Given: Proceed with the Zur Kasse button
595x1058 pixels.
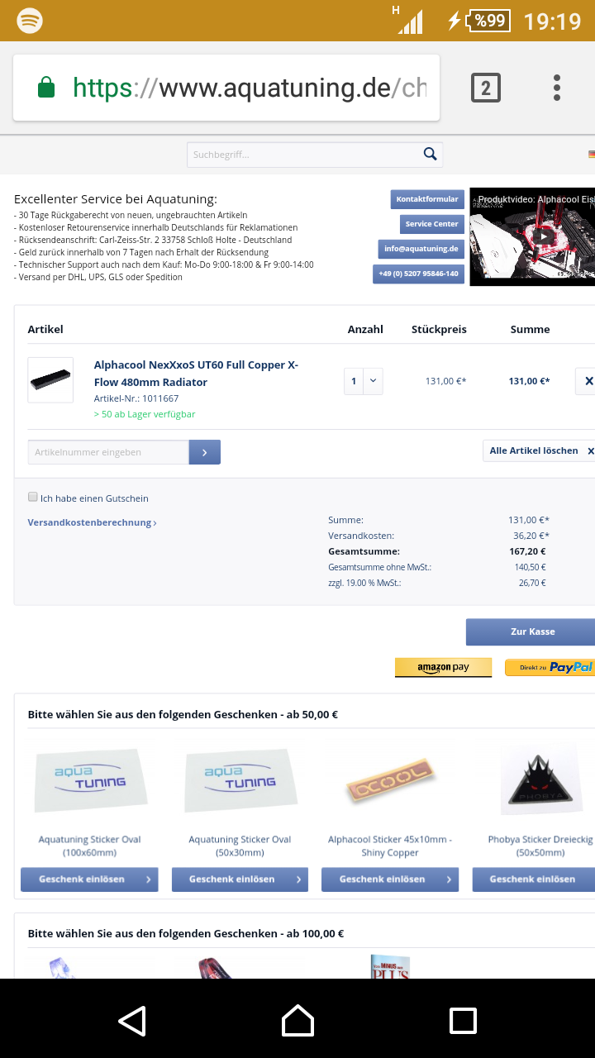Looking at the screenshot, I should point(531,631).
